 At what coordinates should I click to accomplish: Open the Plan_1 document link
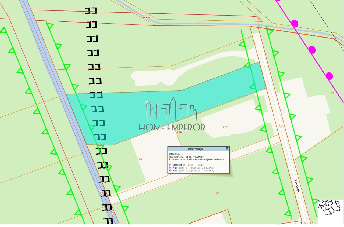coord(176,167)
